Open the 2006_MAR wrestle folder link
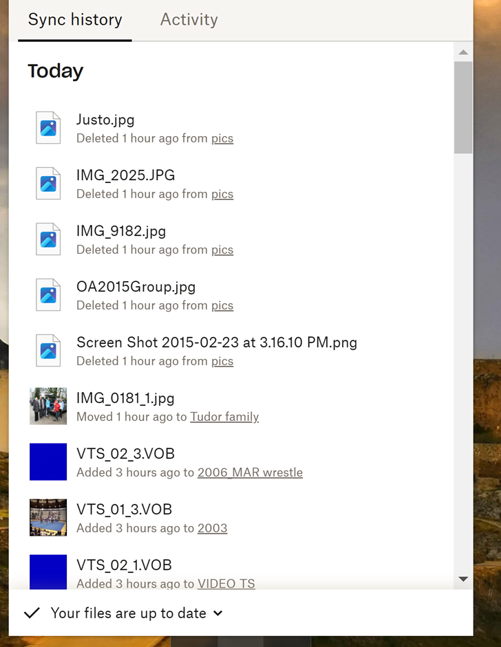501x647 pixels. 250,472
